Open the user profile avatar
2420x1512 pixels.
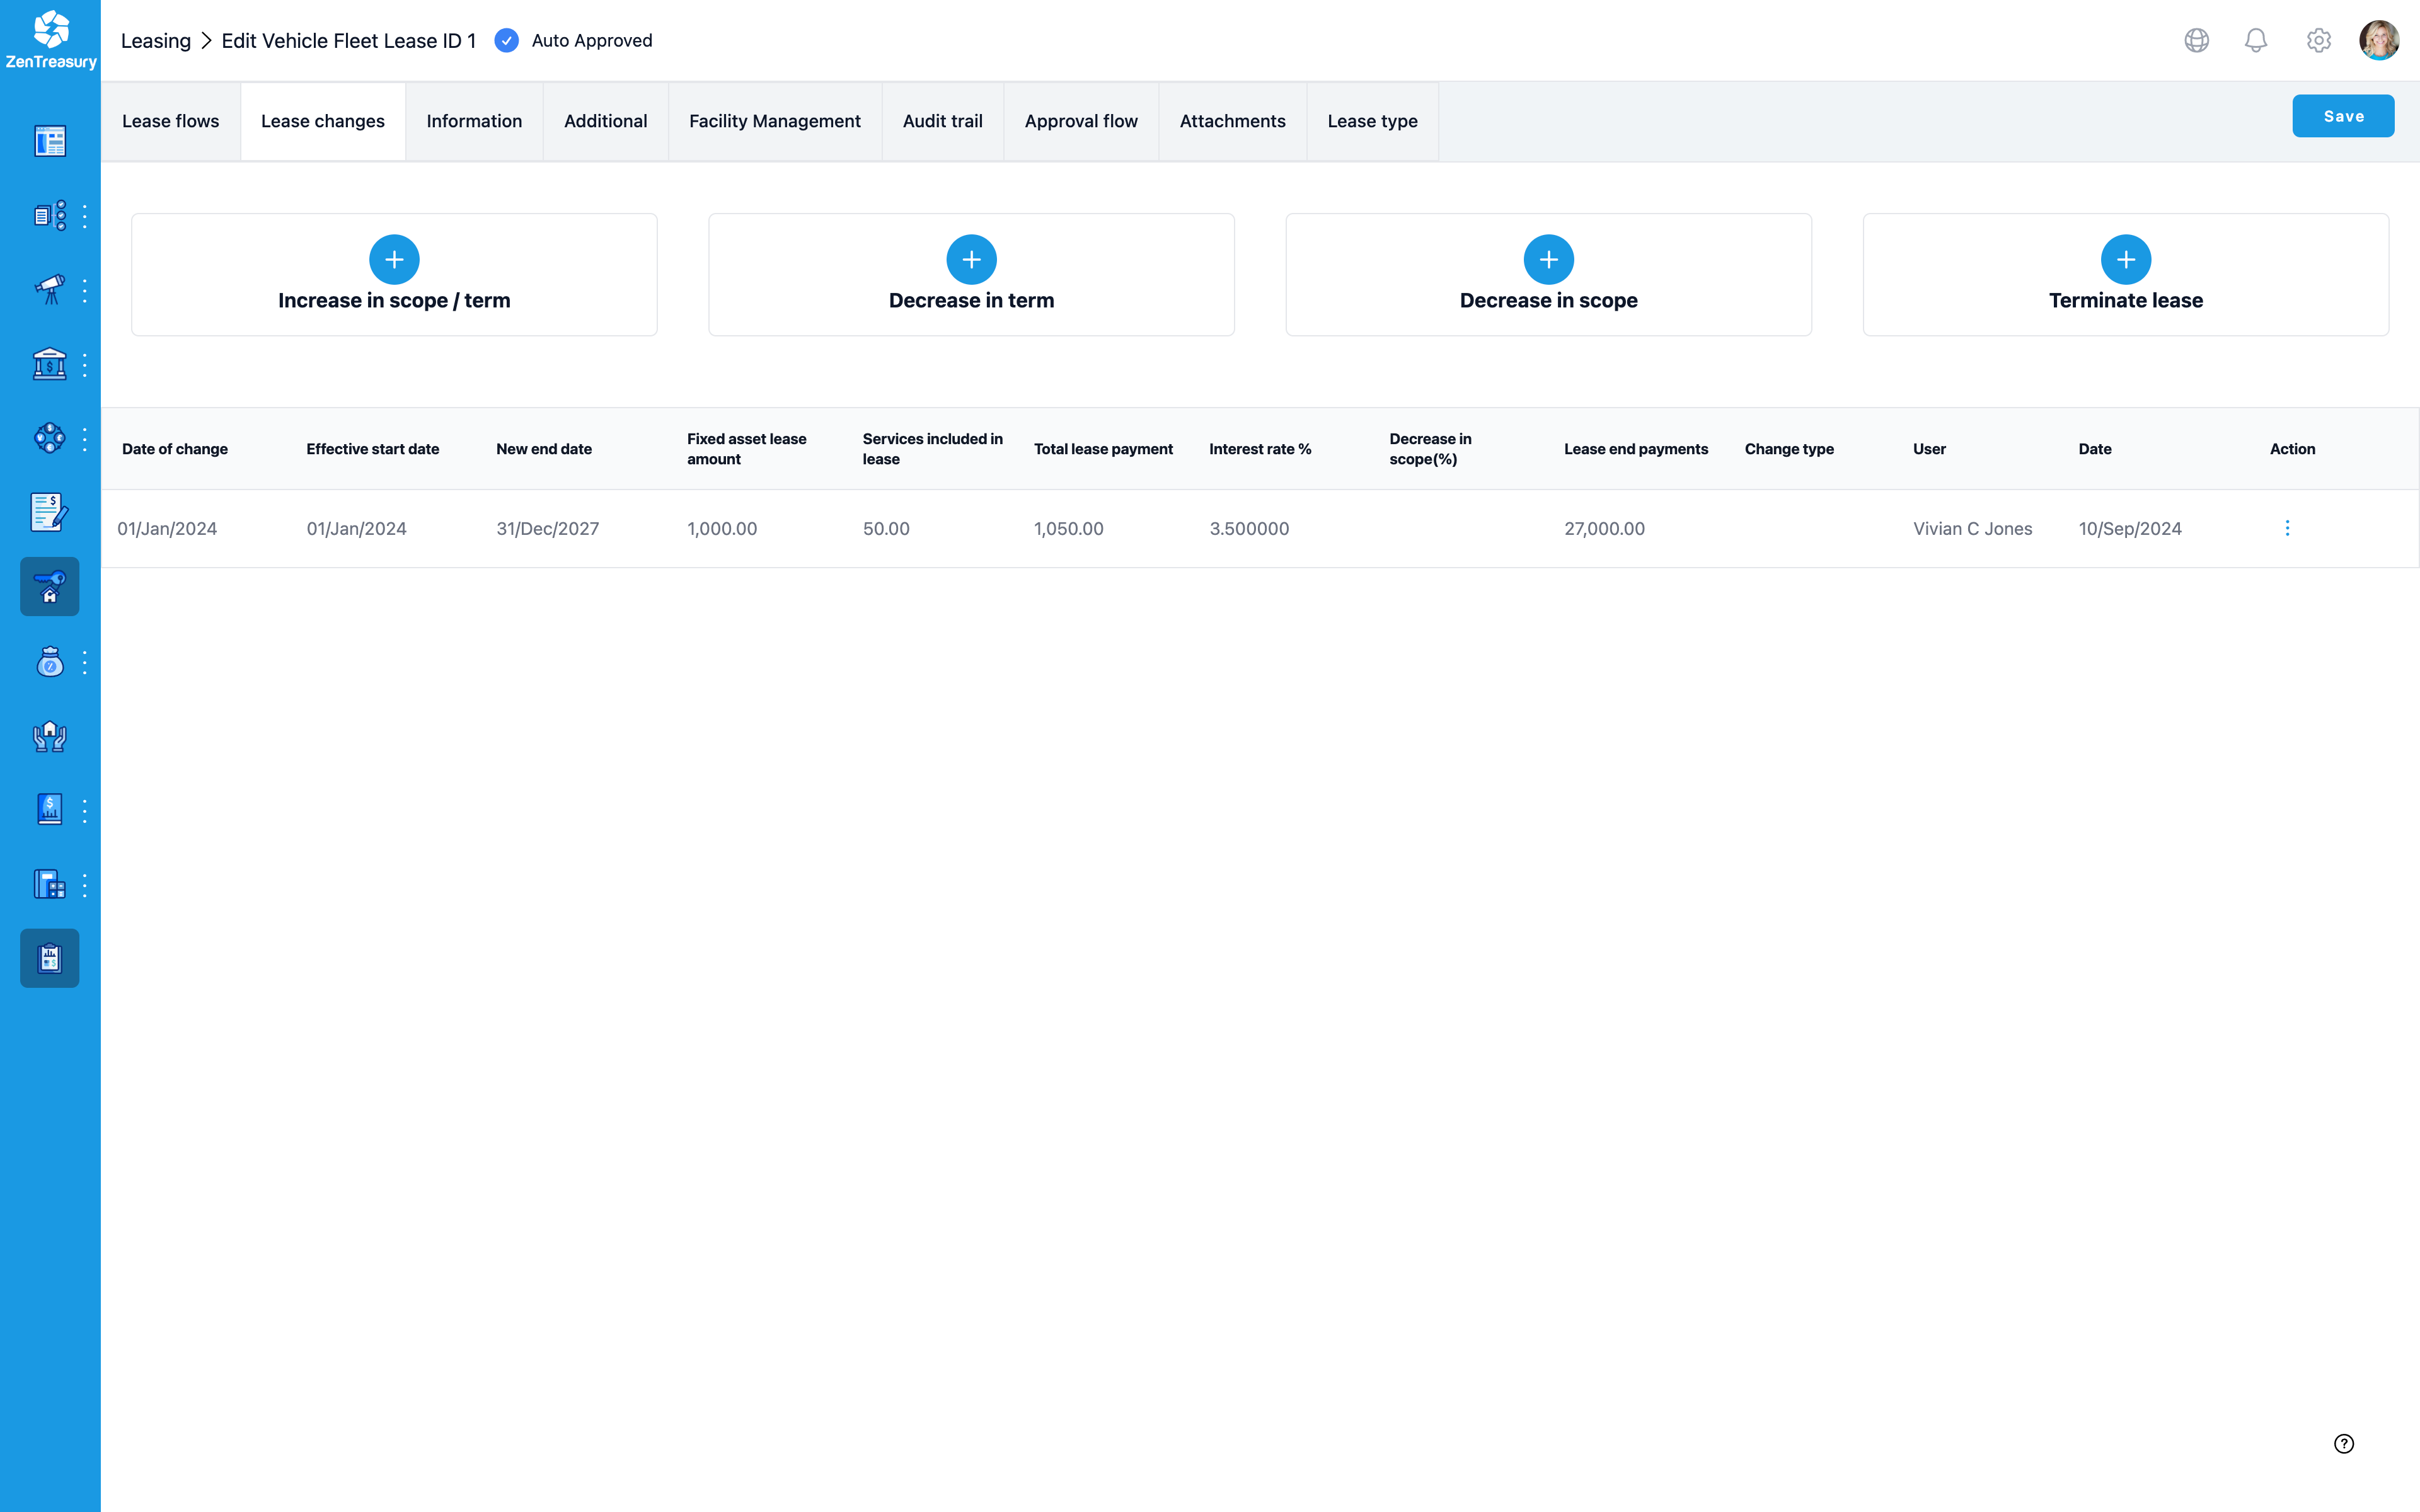[x=2379, y=40]
